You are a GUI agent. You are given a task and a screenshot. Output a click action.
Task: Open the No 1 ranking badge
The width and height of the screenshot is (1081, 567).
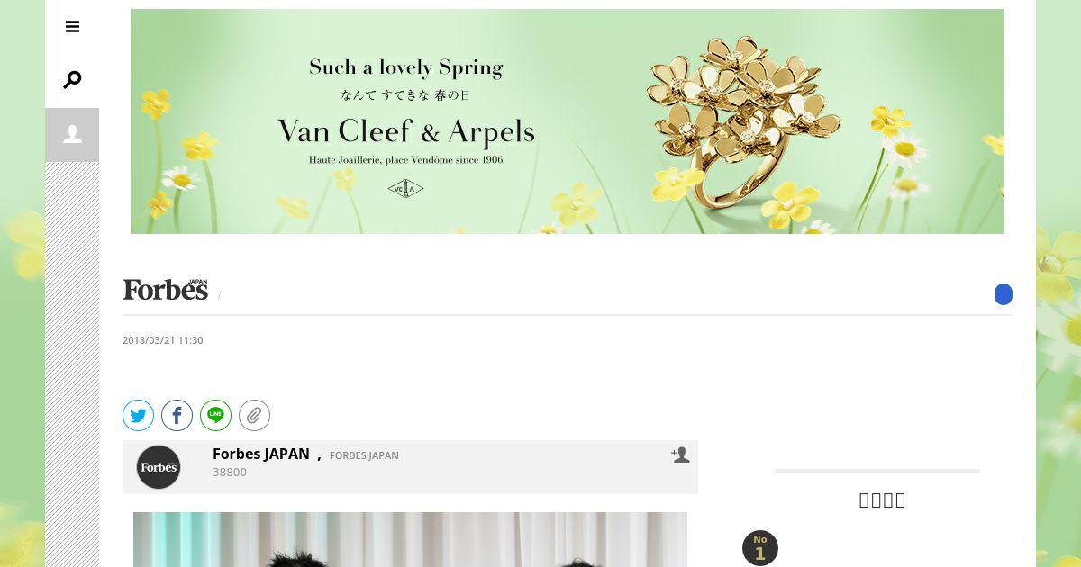760,548
